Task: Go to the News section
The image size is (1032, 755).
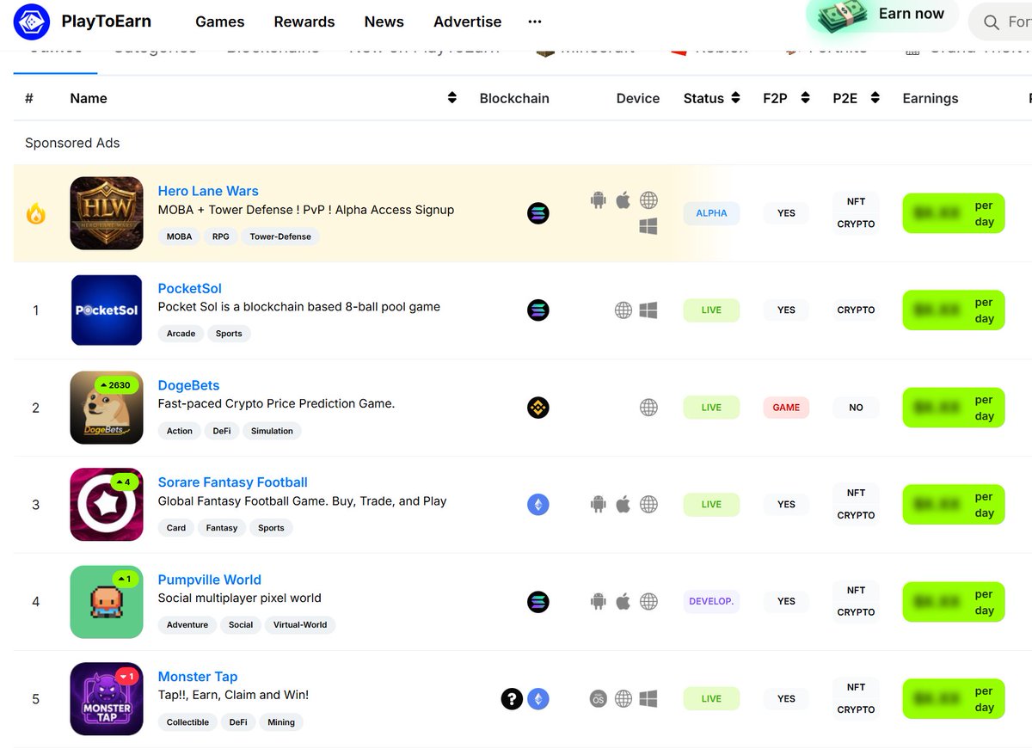Action: click(384, 21)
